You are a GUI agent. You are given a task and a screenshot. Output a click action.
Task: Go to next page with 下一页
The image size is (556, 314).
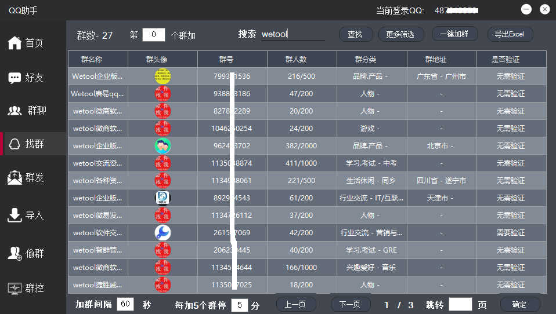(351, 304)
